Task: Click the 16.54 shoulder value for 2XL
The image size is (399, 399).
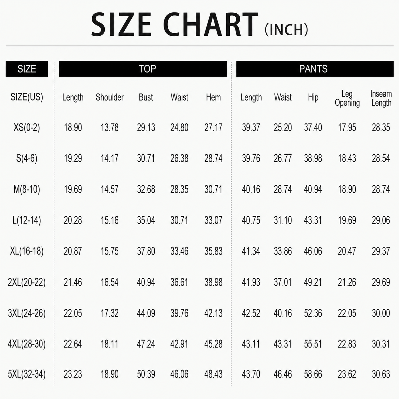Action: click(109, 282)
